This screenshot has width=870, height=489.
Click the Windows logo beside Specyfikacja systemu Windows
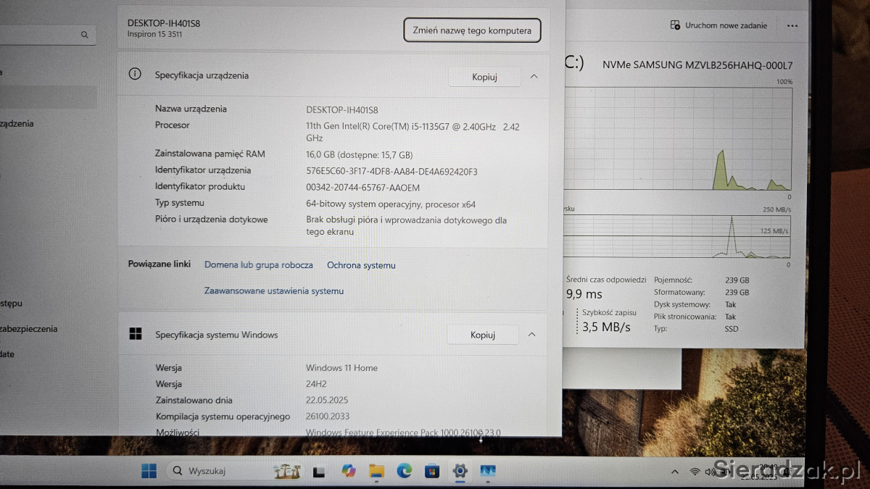click(135, 334)
